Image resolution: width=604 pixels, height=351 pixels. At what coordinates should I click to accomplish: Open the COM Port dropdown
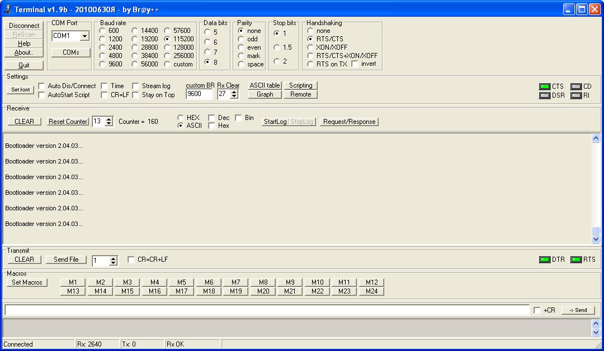84,36
